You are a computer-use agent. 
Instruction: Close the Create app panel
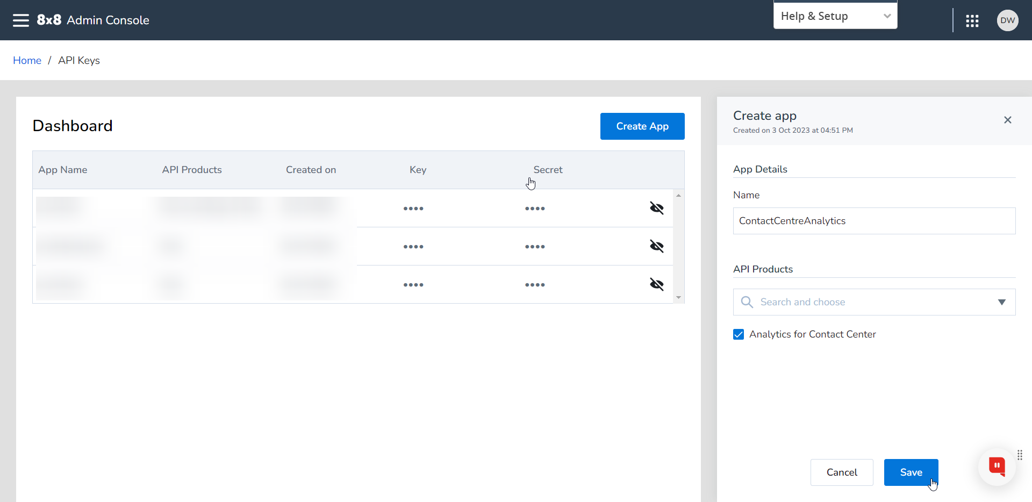(1008, 120)
